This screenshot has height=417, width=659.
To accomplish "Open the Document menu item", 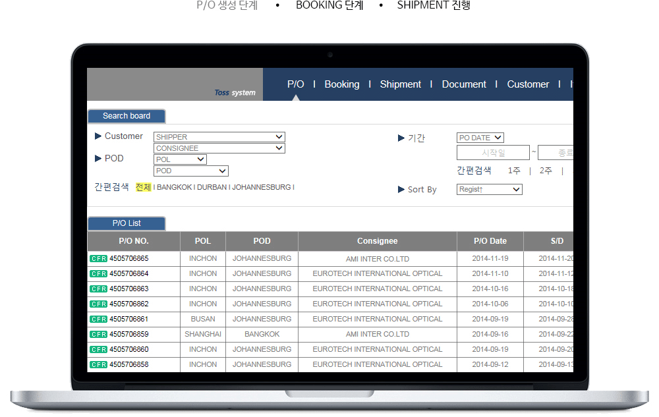I will [x=463, y=84].
